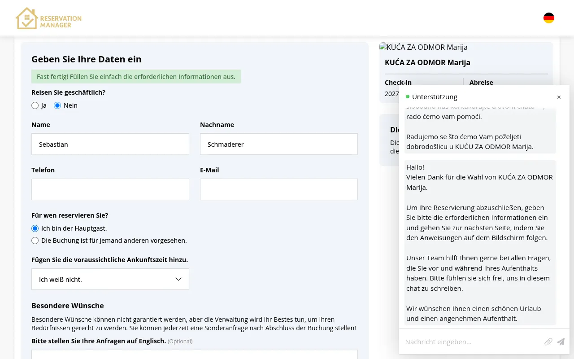574x359 pixels.
Task: Attach a file with the paperclip icon
Action: coord(548,342)
